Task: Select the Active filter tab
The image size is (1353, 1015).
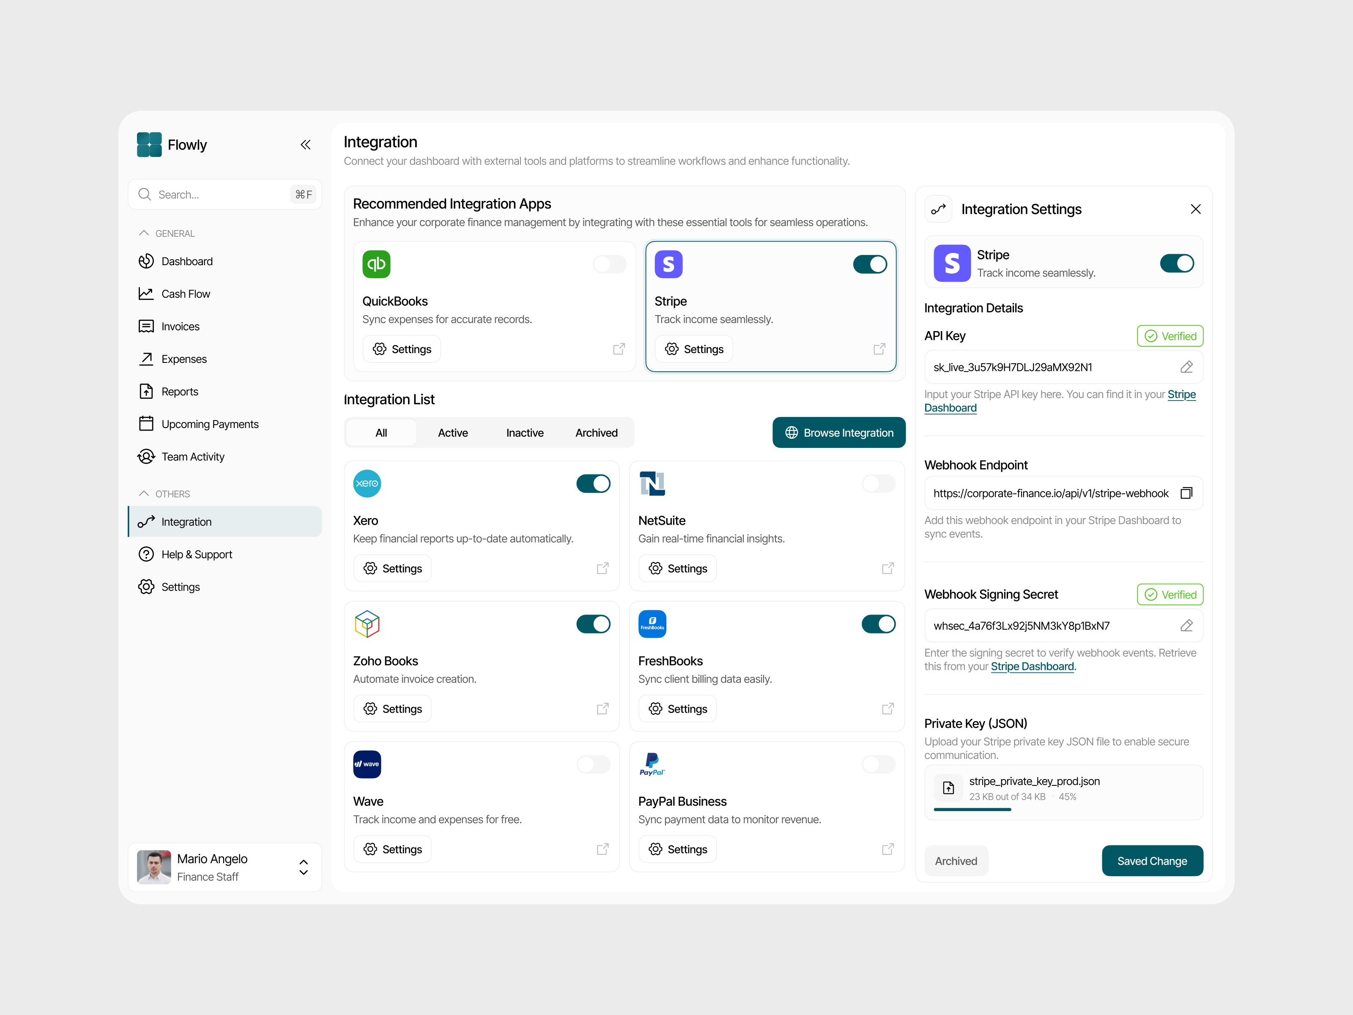Action: (453, 433)
